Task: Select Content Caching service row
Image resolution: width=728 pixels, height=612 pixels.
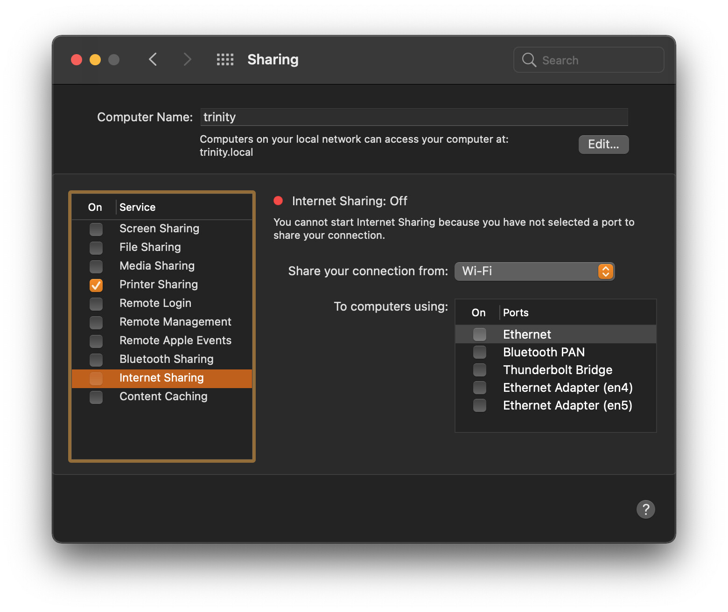Action: click(163, 396)
